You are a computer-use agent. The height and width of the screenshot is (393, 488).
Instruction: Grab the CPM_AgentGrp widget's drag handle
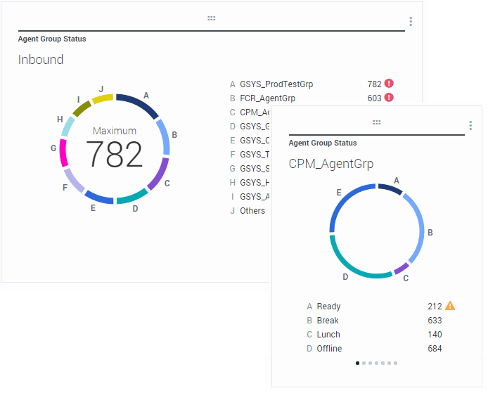click(x=377, y=122)
